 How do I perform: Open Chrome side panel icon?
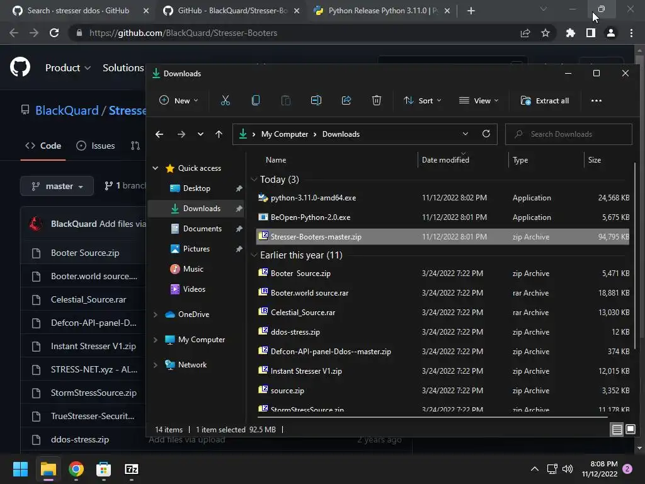coord(591,33)
